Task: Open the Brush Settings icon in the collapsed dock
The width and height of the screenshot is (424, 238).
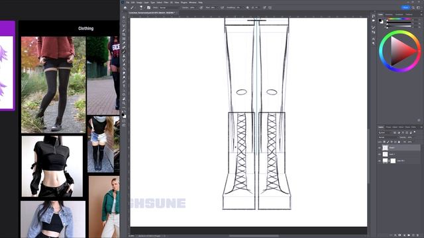Action: [x=374, y=28]
